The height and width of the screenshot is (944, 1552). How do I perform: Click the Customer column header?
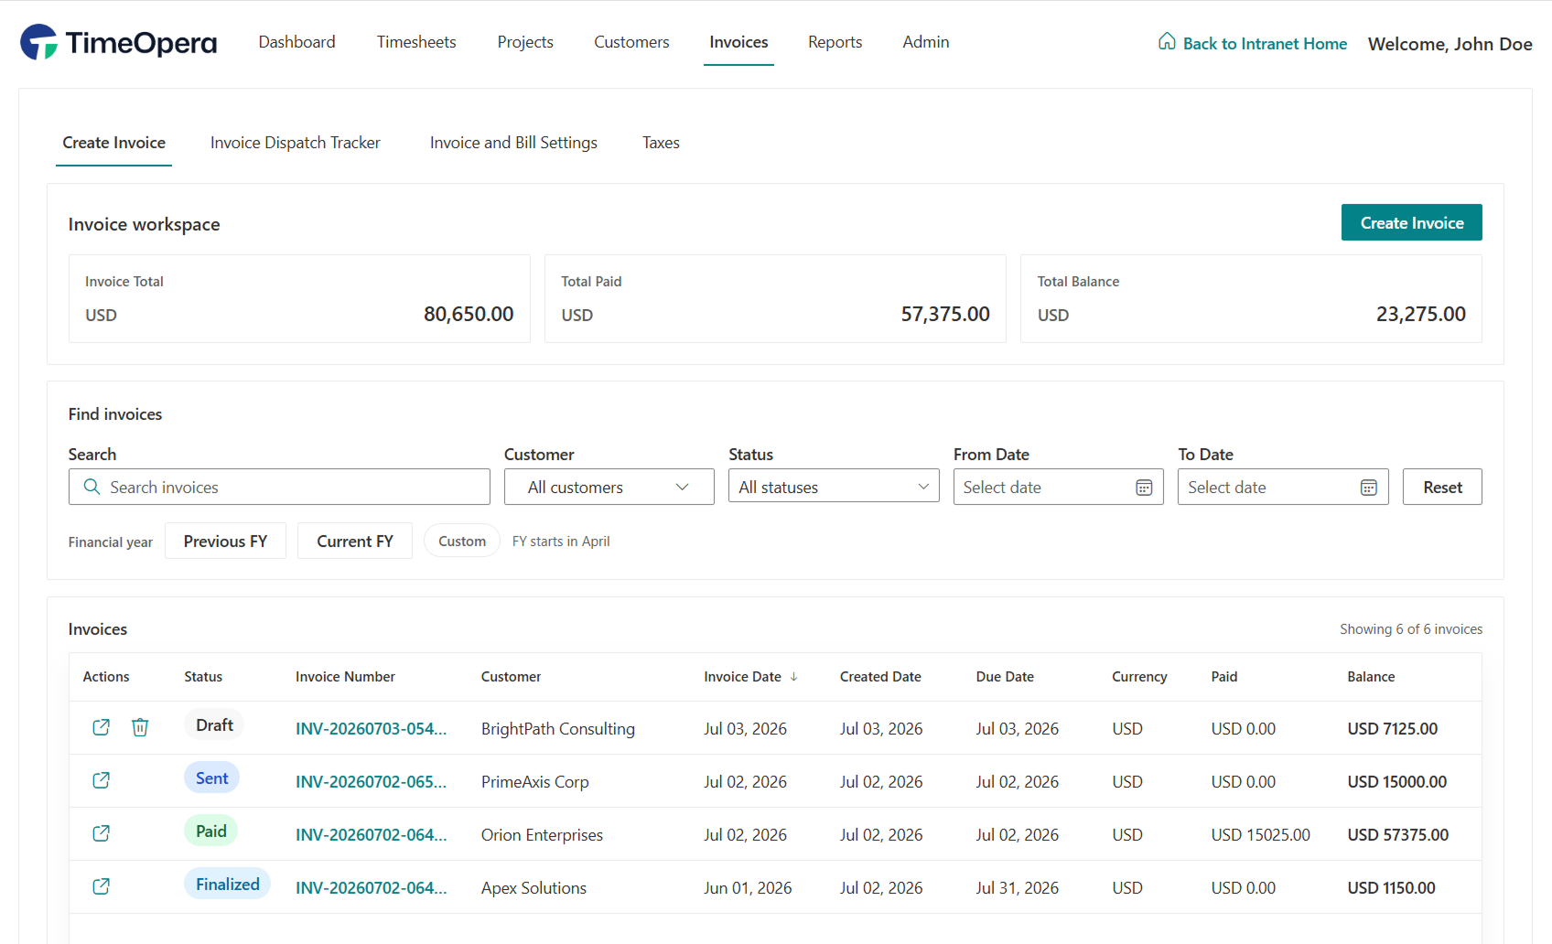pos(511,677)
